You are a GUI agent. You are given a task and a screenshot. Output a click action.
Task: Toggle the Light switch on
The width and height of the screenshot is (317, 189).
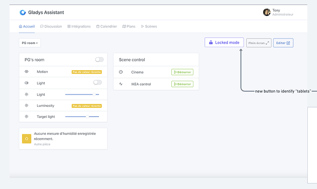[97, 83]
